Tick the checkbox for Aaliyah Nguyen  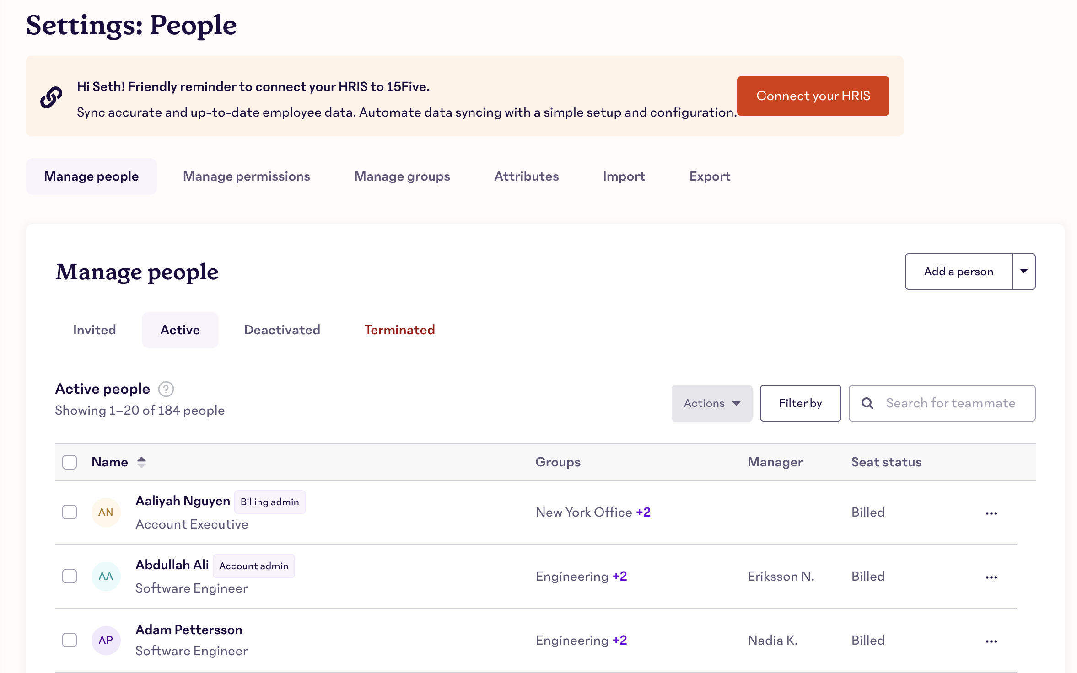pyautogui.click(x=70, y=512)
